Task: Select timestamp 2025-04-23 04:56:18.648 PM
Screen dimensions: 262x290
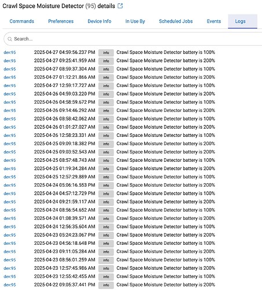Action: (x=64, y=243)
